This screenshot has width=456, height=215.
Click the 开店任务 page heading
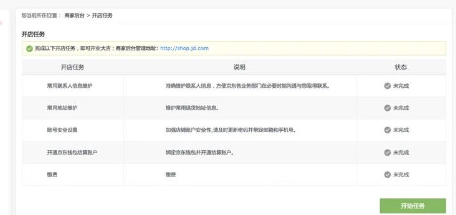pos(33,35)
